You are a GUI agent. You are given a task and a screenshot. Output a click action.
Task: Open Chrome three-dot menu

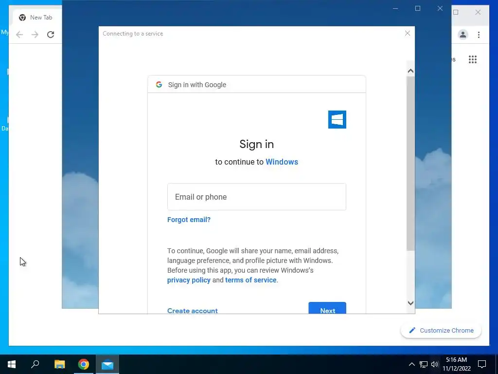point(479,35)
